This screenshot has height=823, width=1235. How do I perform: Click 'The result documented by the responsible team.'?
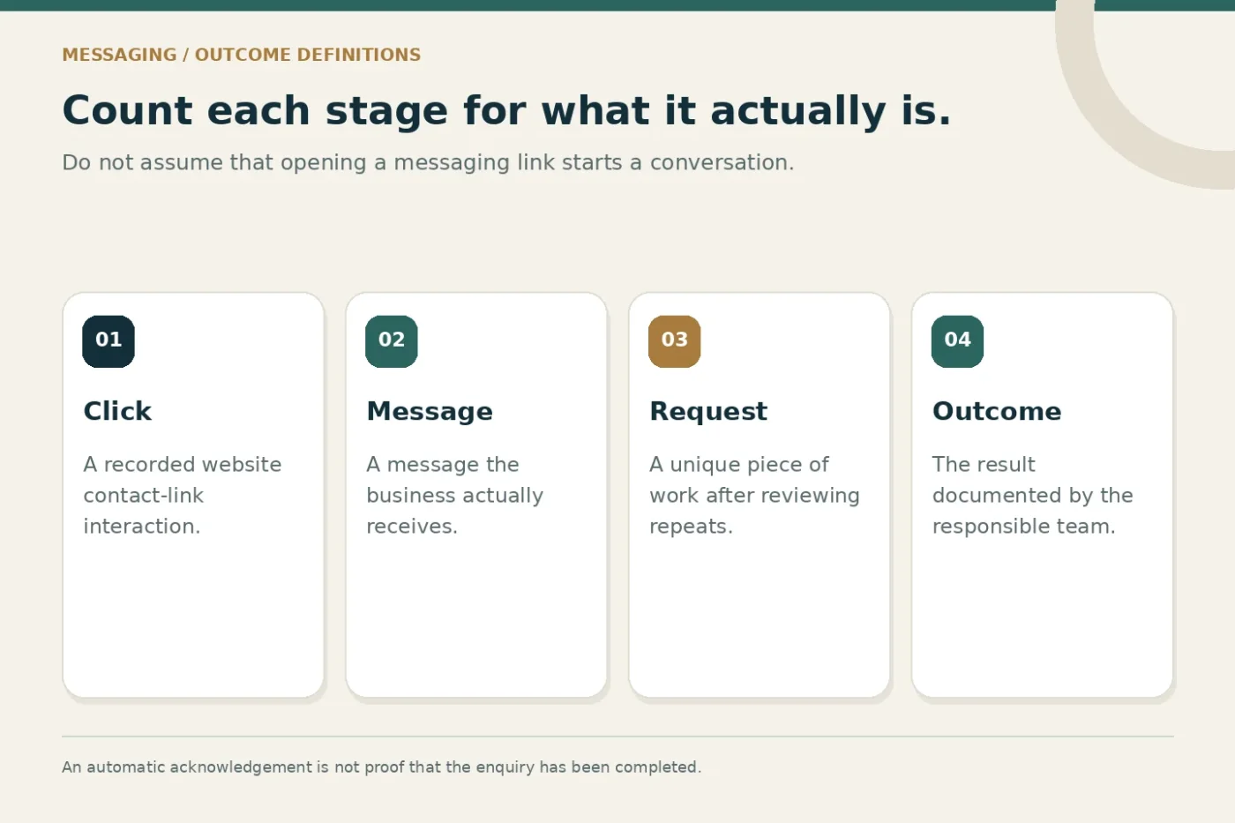(1033, 495)
